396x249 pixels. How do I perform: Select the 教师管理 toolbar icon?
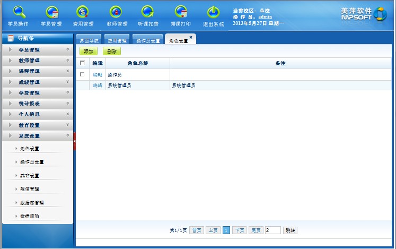coord(116,12)
